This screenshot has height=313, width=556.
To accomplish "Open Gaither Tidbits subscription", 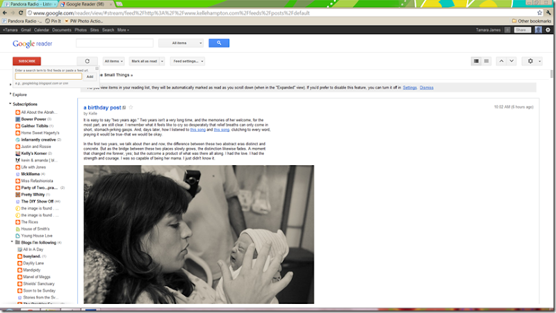I will pyautogui.click(x=34, y=126).
